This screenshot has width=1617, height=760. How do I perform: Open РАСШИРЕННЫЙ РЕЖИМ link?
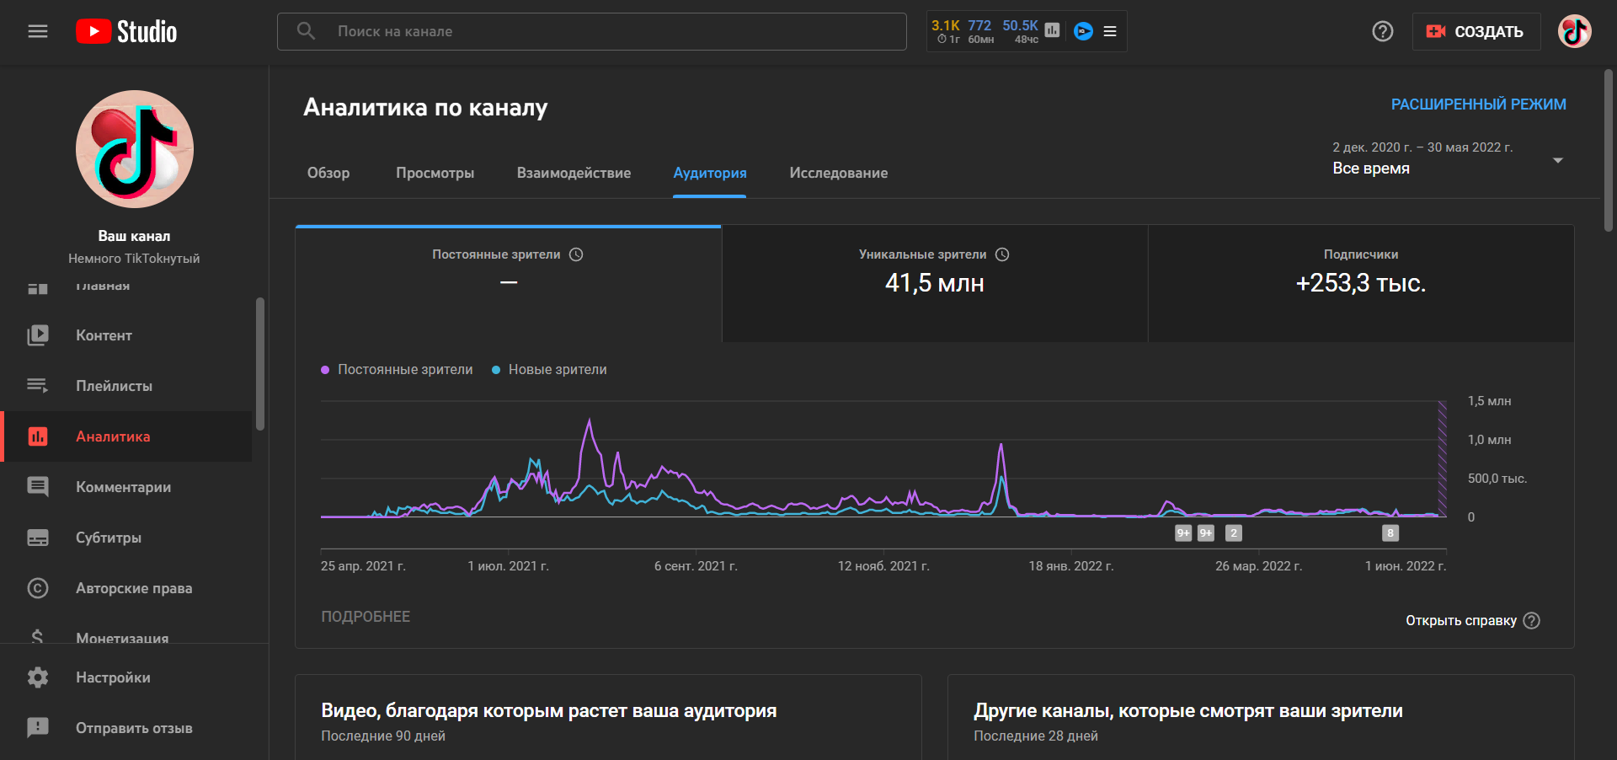coord(1478,104)
